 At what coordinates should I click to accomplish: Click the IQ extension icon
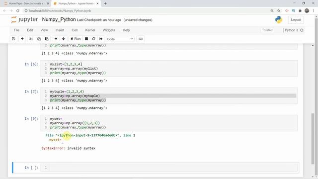[x=294, y=11]
